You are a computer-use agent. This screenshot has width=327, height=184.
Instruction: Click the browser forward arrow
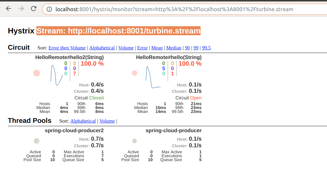[x=21, y=9]
